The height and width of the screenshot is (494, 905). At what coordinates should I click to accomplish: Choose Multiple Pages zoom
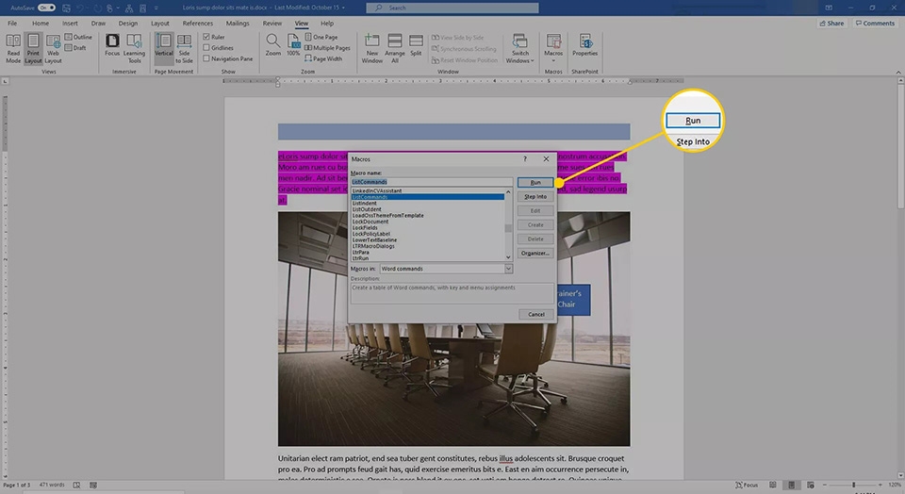327,48
